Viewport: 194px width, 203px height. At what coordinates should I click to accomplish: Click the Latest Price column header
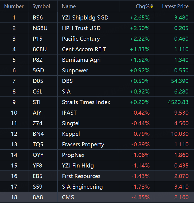[x=175, y=6]
